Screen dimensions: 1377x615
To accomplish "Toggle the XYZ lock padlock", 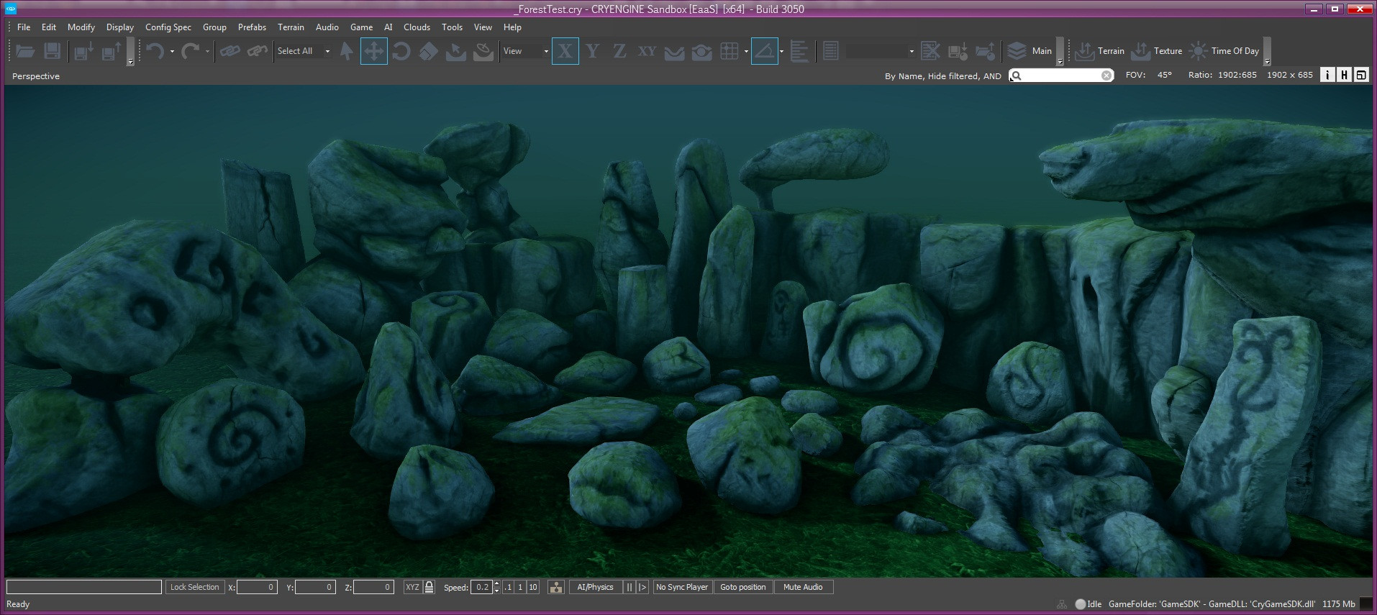I will click(429, 587).
